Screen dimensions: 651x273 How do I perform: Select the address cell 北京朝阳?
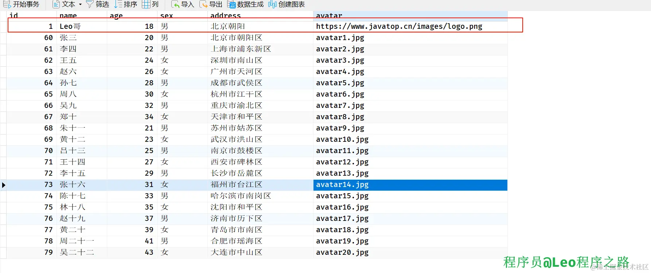tap(260, 26)
